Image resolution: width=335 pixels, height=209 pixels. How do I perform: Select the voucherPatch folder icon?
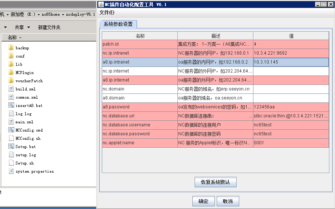tap(11, 80)
